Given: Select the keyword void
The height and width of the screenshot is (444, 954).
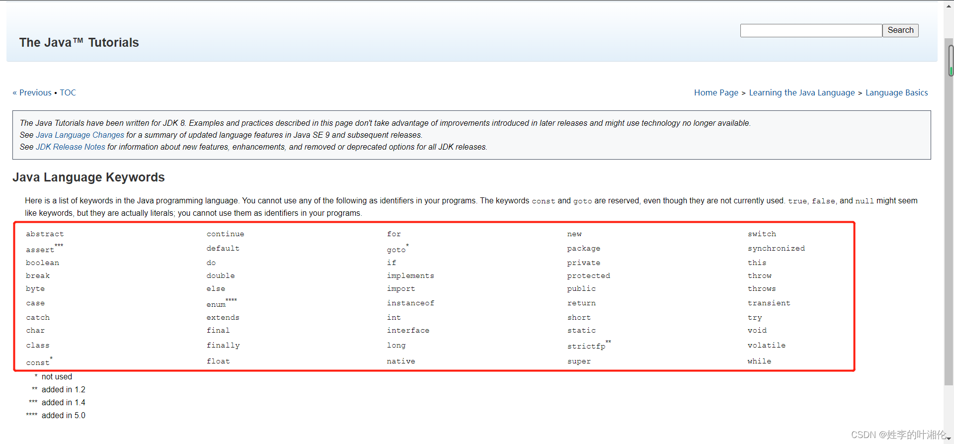Looking at the screenshot, I should 757,330.
